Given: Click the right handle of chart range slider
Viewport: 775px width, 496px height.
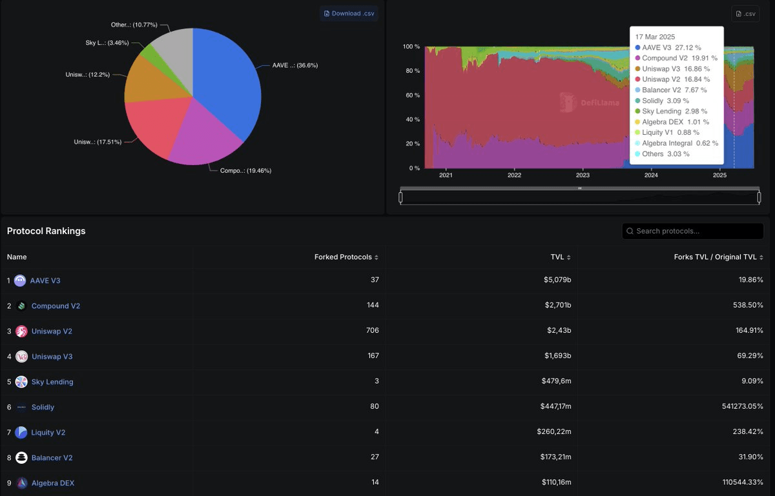Looking at the screenshot, I should point(759,197).
